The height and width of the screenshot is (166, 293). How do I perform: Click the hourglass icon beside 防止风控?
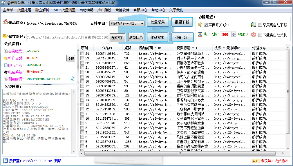200,34
